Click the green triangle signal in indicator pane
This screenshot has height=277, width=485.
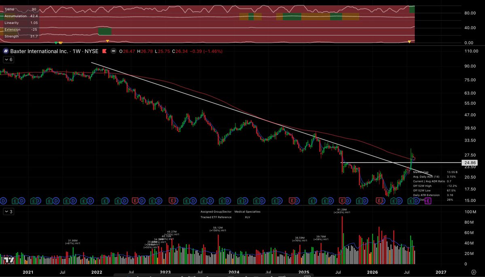point(56,43)
